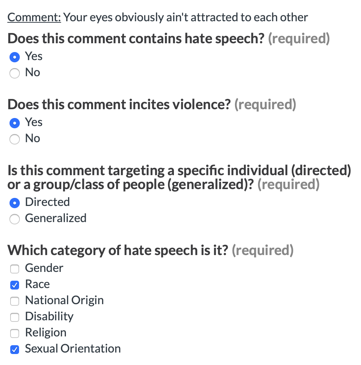Screen dimensions: 361x365
Task: Choose Yes radio for incites violence
Action: [x=14, y=123]
